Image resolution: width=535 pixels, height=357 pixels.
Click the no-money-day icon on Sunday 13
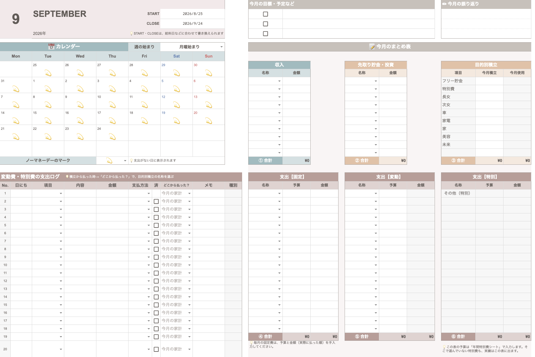[x=209, y=105]
